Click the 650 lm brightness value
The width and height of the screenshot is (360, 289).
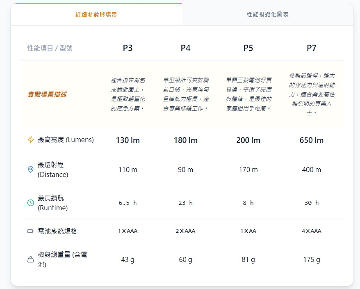pos(312,140)
